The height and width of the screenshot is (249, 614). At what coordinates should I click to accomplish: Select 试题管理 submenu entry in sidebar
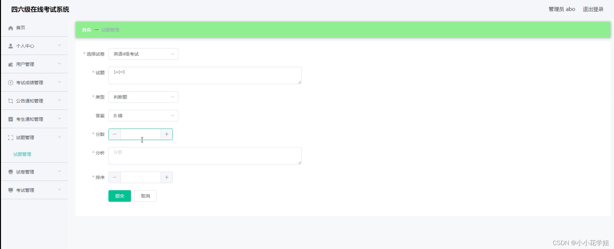click(x=22, y=154)
